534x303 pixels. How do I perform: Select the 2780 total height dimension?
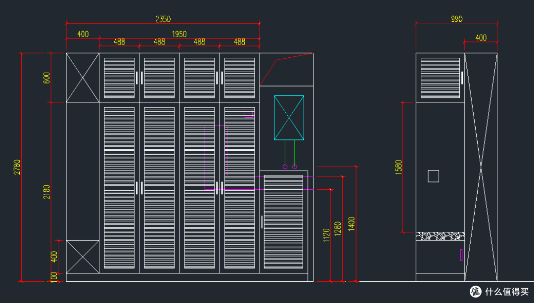coord(17,167)
